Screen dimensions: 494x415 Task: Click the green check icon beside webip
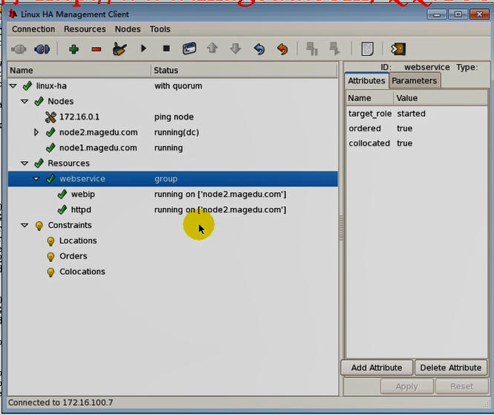tap(62, 194)
